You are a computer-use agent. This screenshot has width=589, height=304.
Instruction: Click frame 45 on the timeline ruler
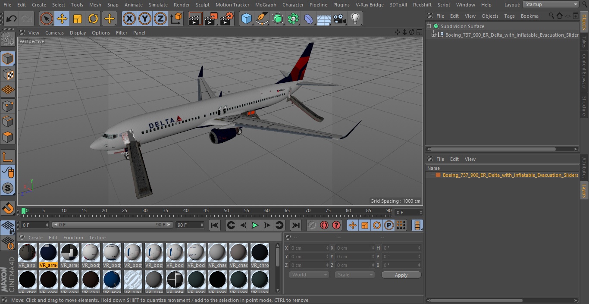coord(206,211)
